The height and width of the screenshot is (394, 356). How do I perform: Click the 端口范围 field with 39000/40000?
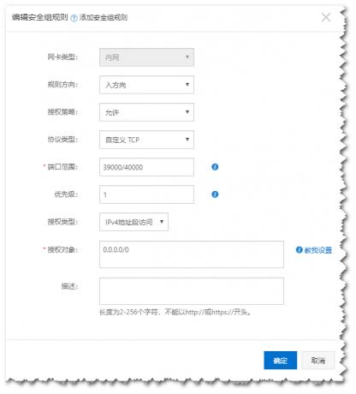tap(146, 167)
